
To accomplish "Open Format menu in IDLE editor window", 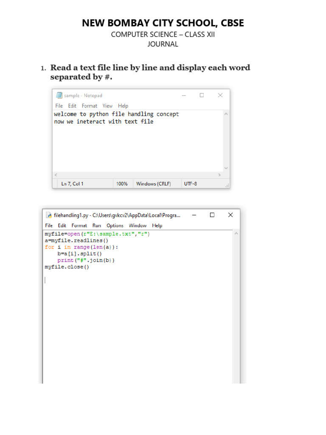I will pyautogui.click(x=79, y=226).
